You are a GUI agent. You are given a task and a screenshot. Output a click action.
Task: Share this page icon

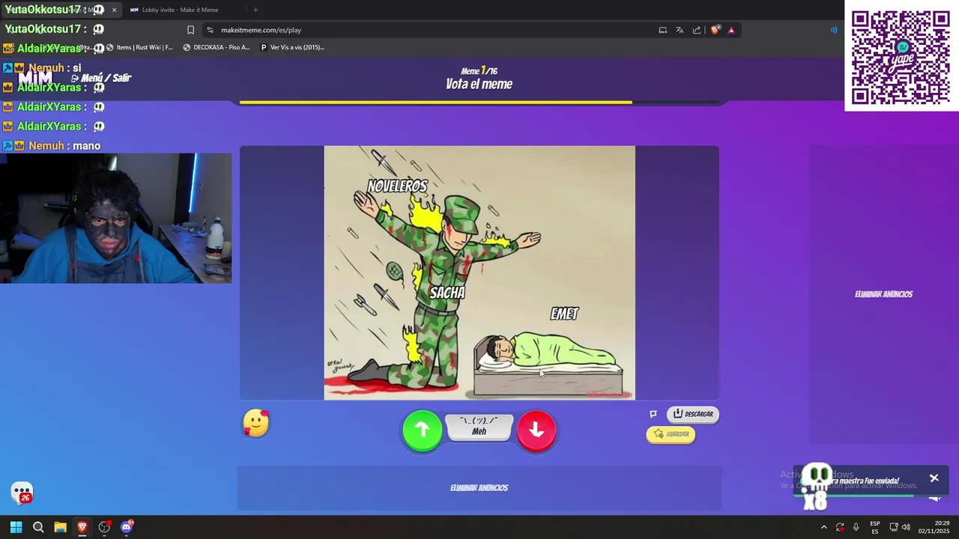point(697,30)
